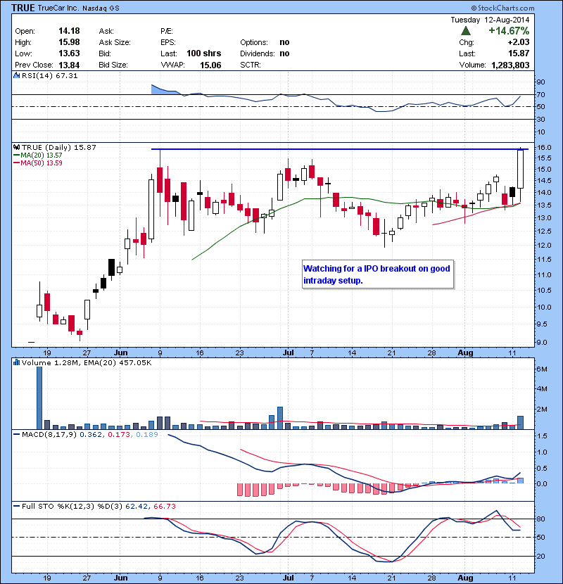563x584 pixels.
Task: Click the Open value 14.18
Action: click(x=69, y=31)
